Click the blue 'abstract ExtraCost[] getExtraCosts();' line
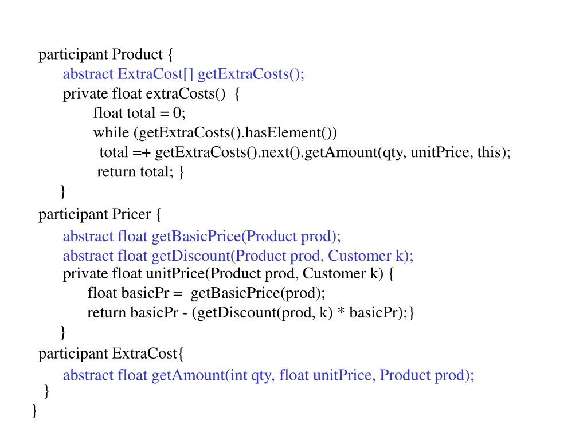This screenshot has height=440, width=587. pos(183,74)
